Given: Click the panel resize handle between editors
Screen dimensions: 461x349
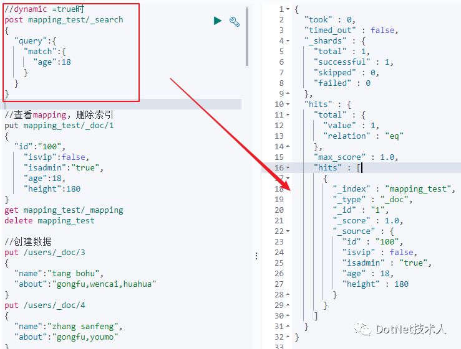Looking at the screenshot, I should coord(256,256).
